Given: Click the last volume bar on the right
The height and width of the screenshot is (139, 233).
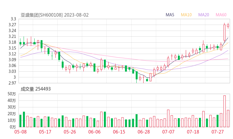Looking at the screenshot, I should coord(228,118).
